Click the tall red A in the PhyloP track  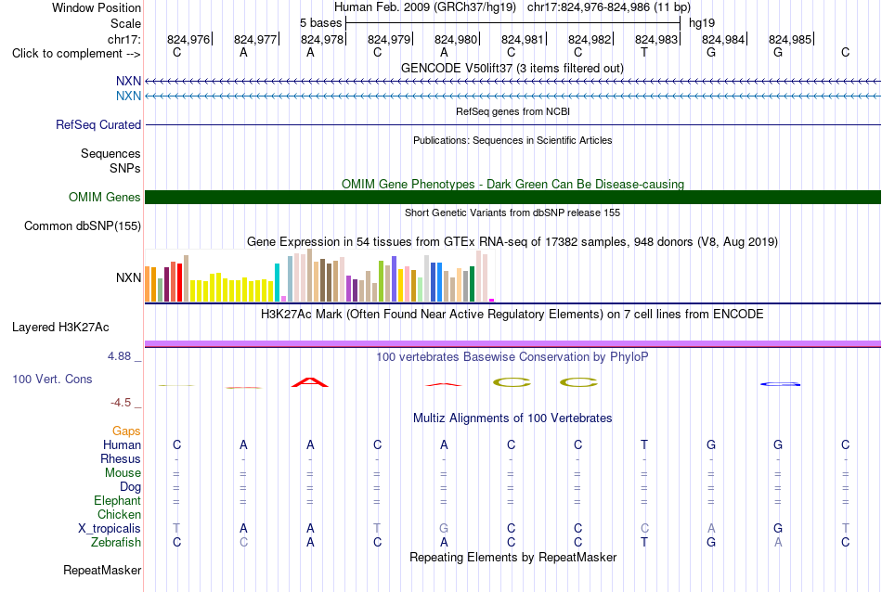pyautogui.click(x=310, y=382)
